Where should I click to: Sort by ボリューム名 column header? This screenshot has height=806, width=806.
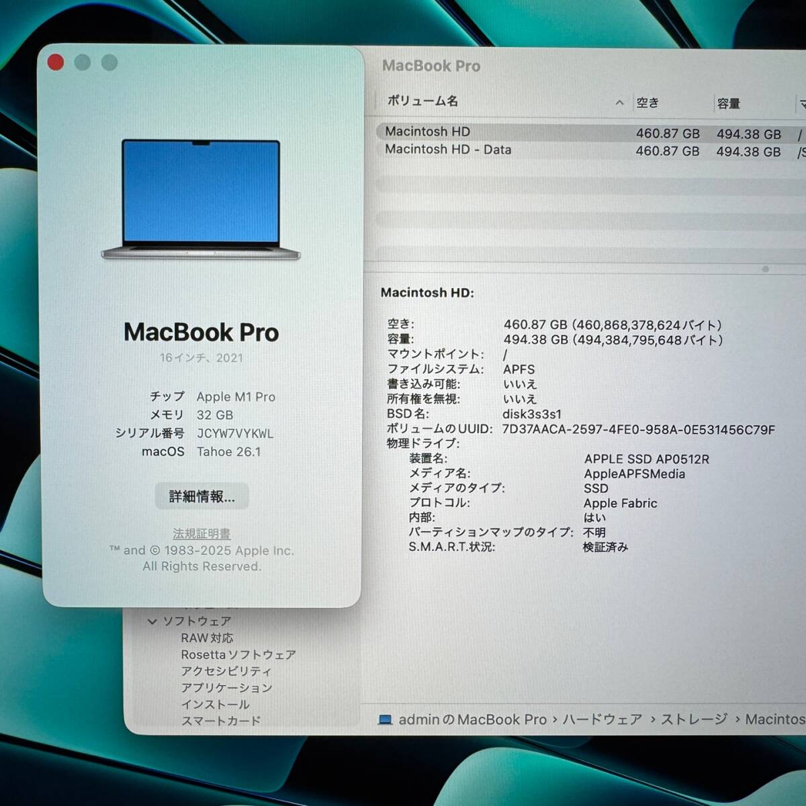(x=422, y=101)
